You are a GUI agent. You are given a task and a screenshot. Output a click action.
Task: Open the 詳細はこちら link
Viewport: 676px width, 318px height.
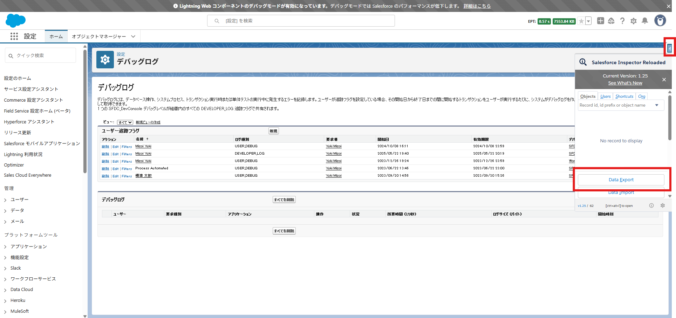[477, 6]
